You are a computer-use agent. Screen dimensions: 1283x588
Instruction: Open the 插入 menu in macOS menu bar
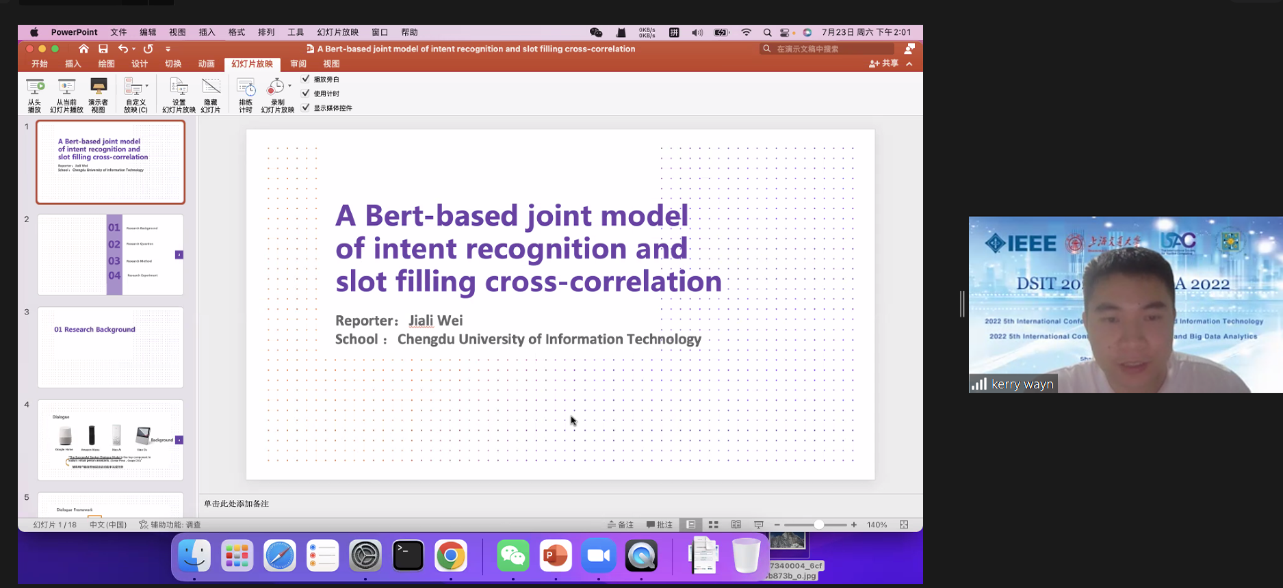pos(207,32)
